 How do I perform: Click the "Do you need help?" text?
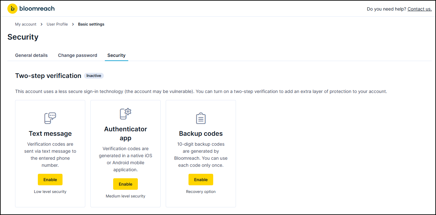point(386,9)
